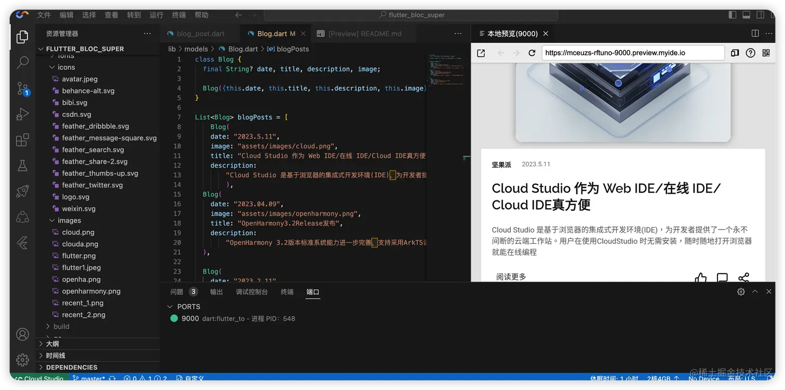
Task: Click the Search icon in activity bar
Action: pyautogui.click(x=22, y=62)
